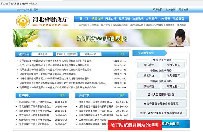Viewport: 203px width, 132px height.
Task: Open 会计人员管理服务系统
Action: tap(161, 95)
